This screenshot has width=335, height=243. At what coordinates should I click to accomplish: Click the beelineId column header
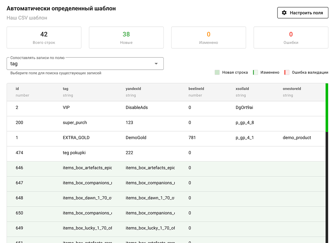196,89
